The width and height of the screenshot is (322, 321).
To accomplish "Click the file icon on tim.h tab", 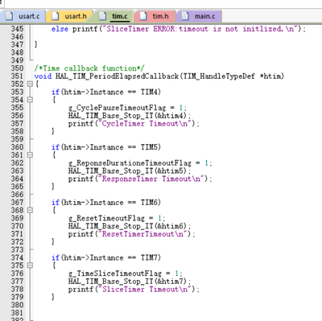I will click(x=143, y=16).
